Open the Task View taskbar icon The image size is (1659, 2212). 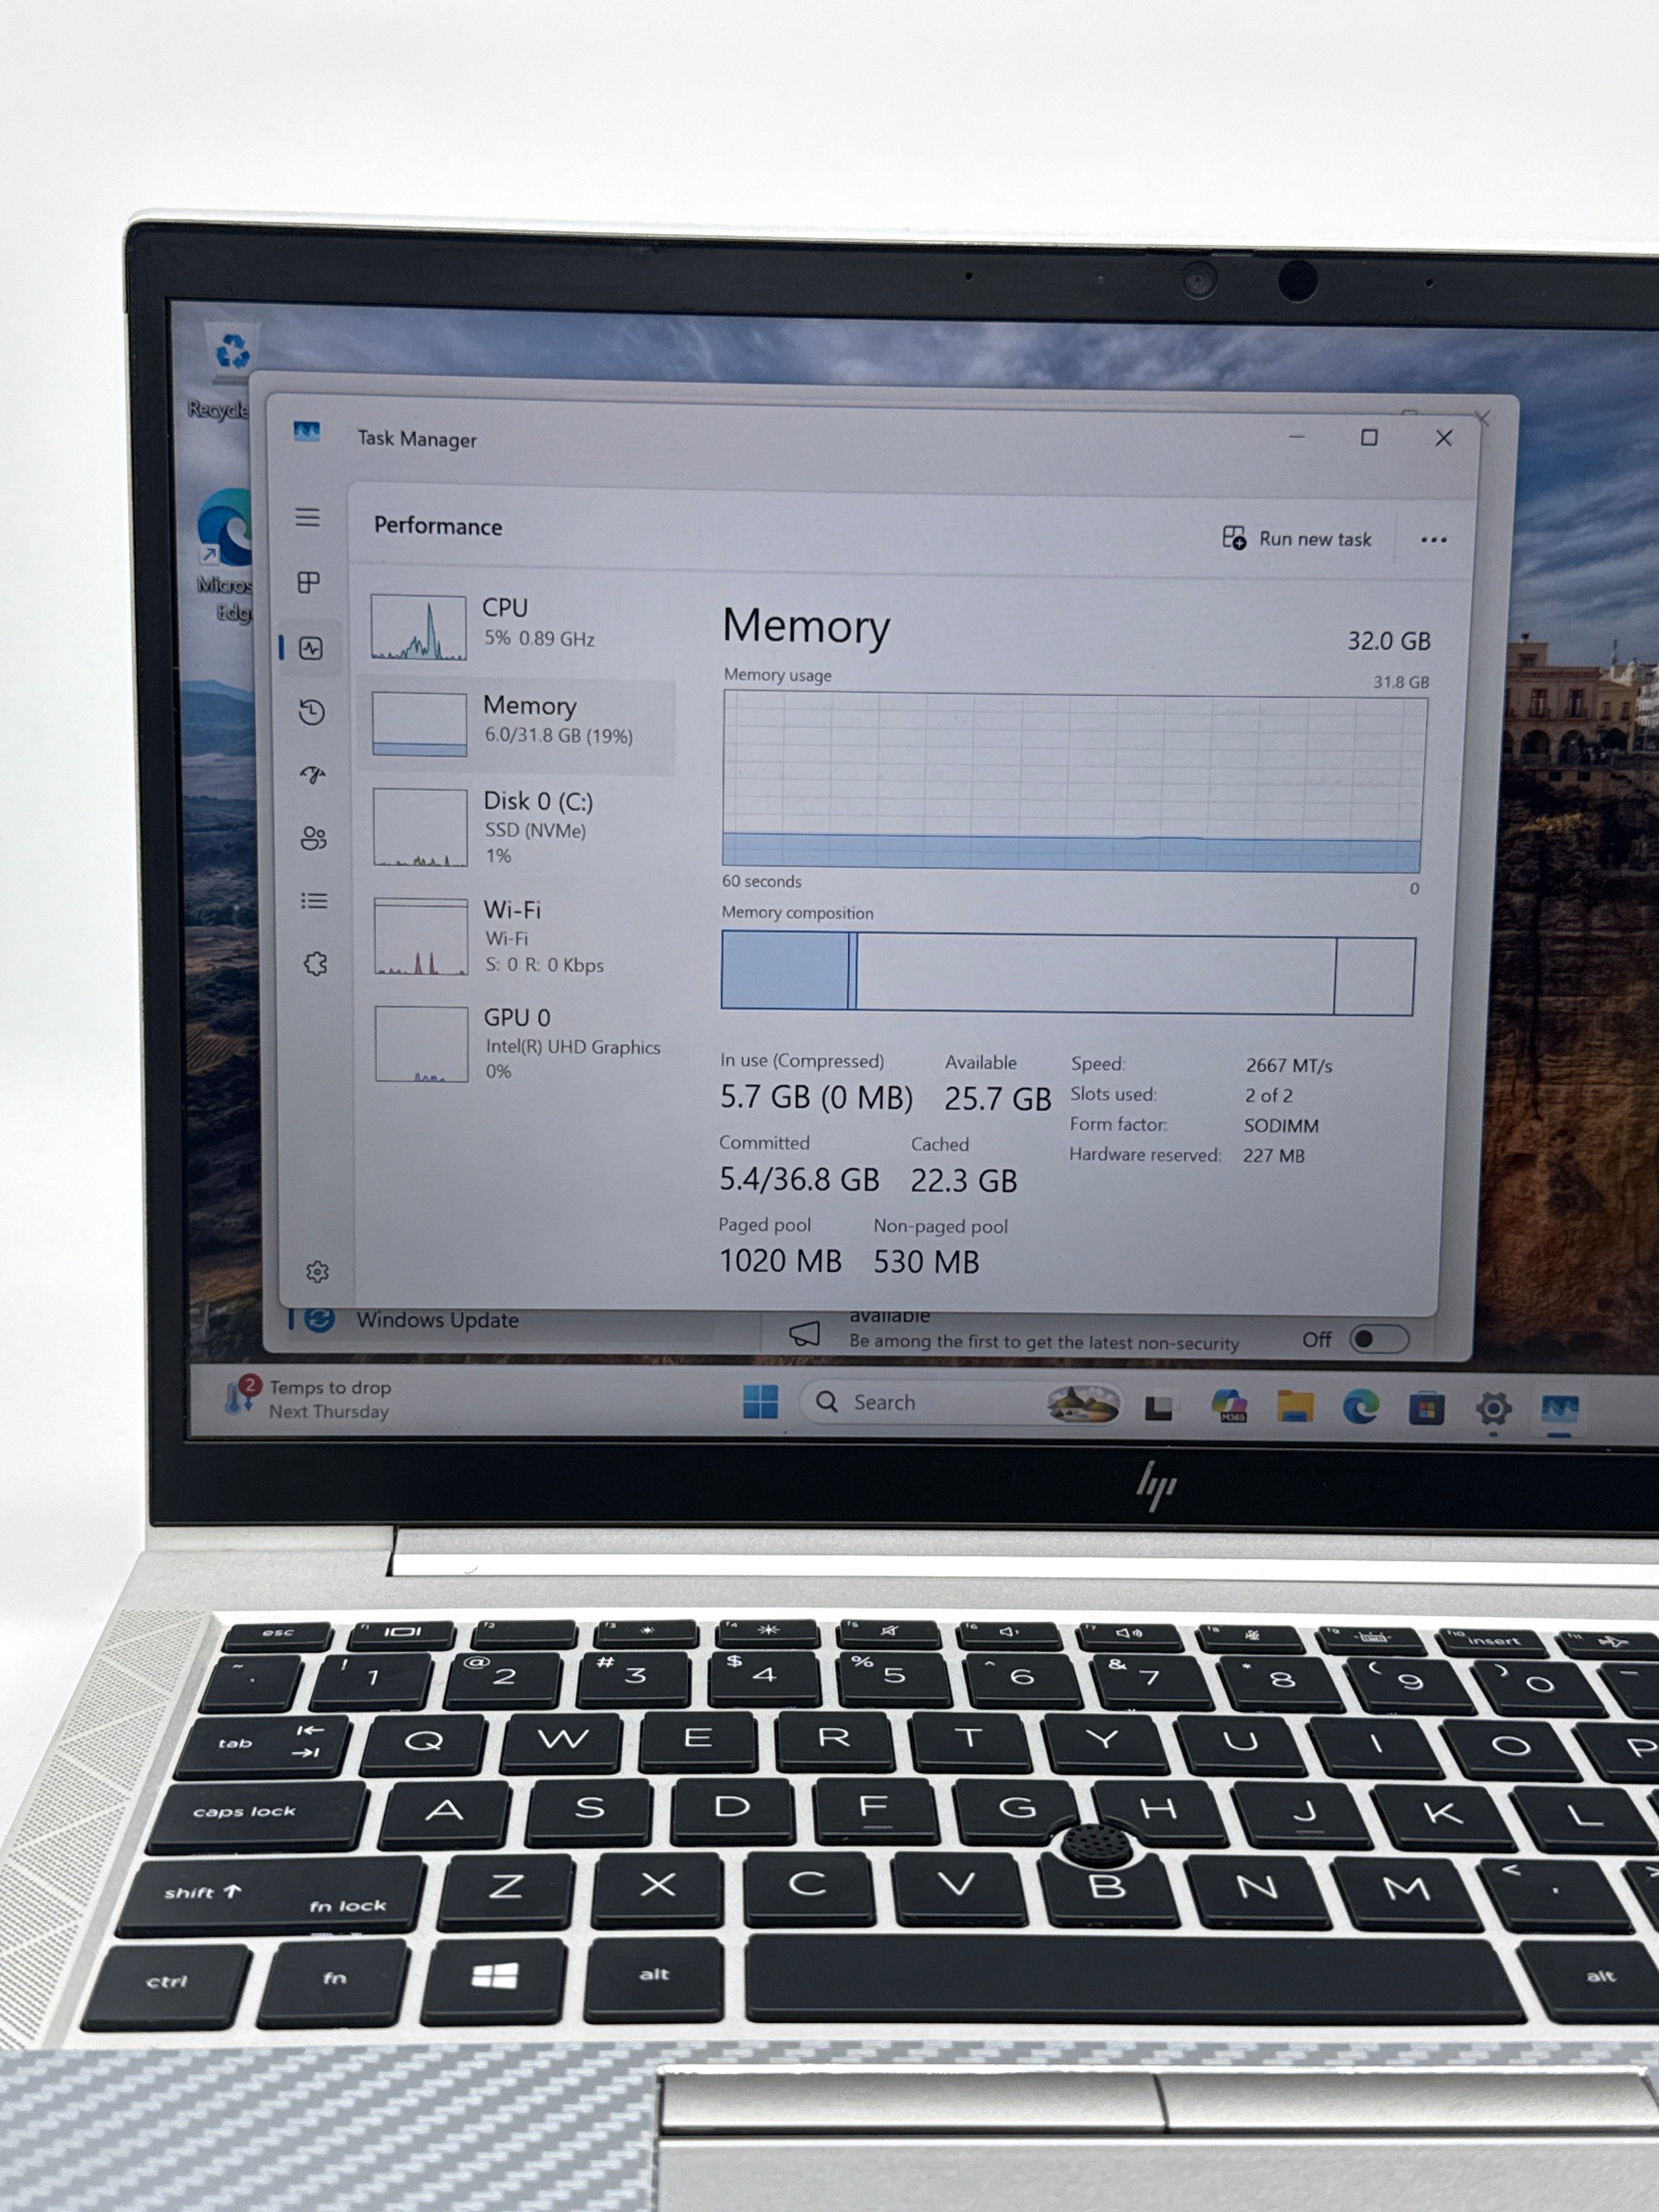pyautogui.click(x=1159, y=1407)
